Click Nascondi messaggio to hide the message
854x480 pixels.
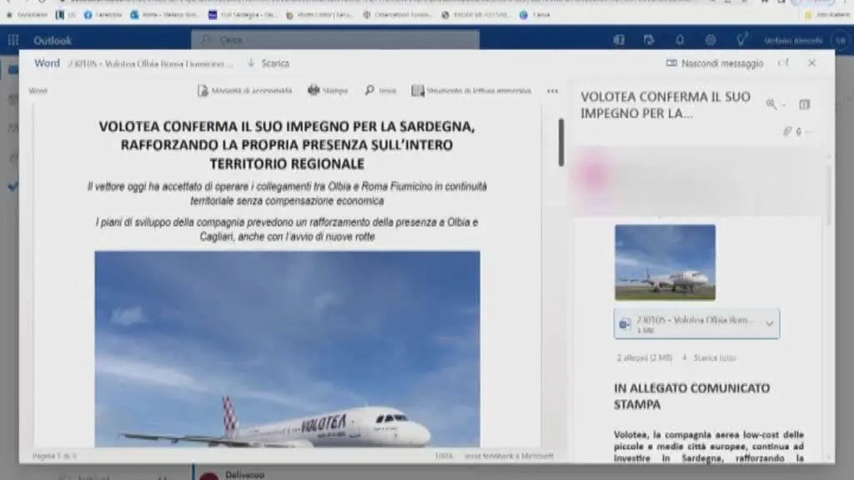click(x=715, y=63)
